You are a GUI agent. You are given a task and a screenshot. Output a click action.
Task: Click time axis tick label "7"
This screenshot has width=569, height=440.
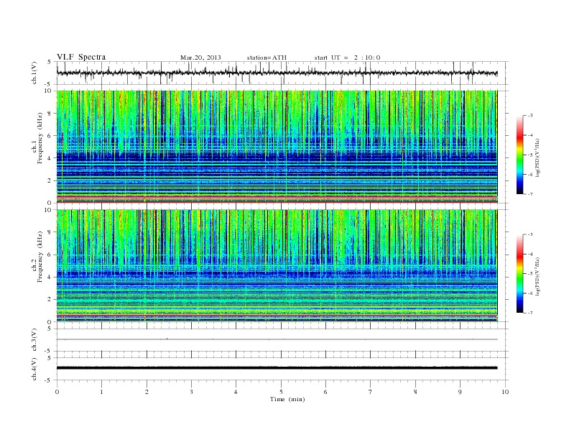pyautogui.click(x=371, y=392)
